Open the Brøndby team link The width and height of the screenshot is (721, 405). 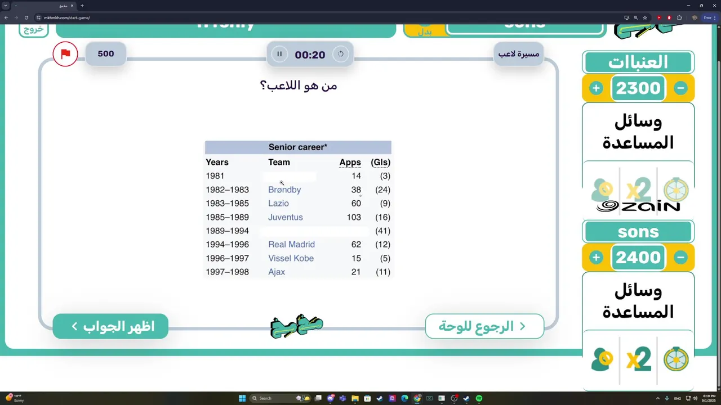coord(284,190)
